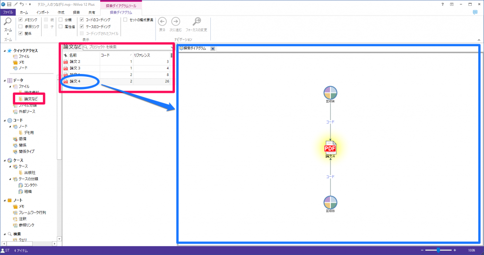Select 論文 2 row in the file list
The image size is (484, 255).
(x=75, y=62)
